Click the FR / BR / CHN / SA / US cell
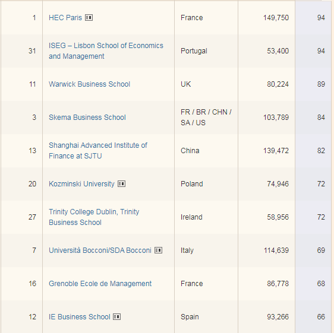The height and width of the screenshot is (333, 334). [x=206, y=118]
